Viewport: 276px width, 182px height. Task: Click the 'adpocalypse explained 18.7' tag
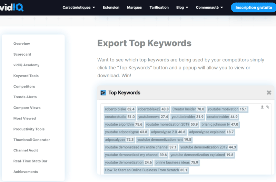tap(211, 132)
